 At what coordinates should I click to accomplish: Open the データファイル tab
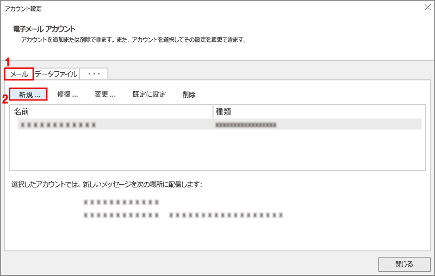(x=57, y=74)
